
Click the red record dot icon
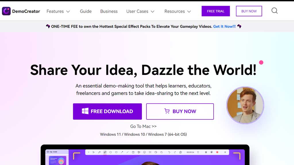point(217,152)
